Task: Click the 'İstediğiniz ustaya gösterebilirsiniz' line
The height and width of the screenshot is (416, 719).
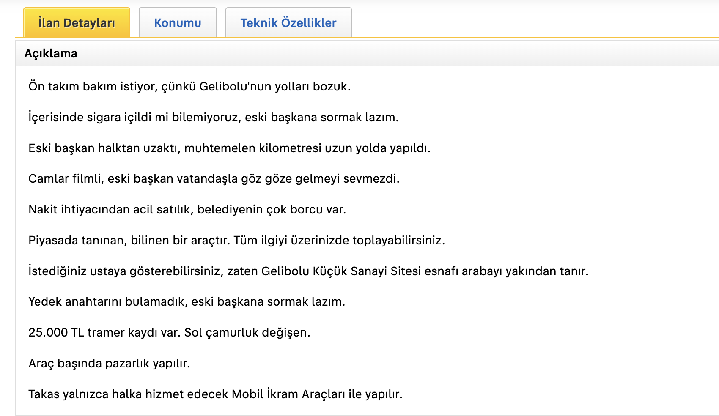Action: coord(308,271)
